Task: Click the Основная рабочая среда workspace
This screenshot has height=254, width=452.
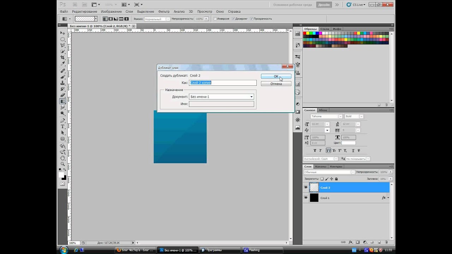Action: (292, 5)
